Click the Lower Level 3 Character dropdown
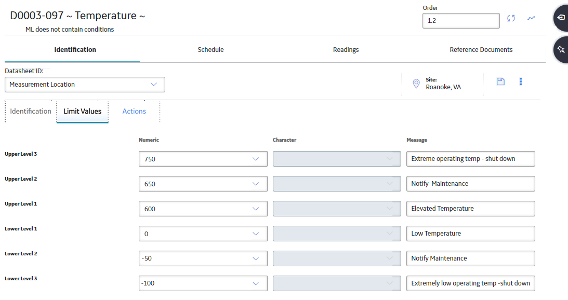This screenshot has width=568, height=300. coord(337,283)
